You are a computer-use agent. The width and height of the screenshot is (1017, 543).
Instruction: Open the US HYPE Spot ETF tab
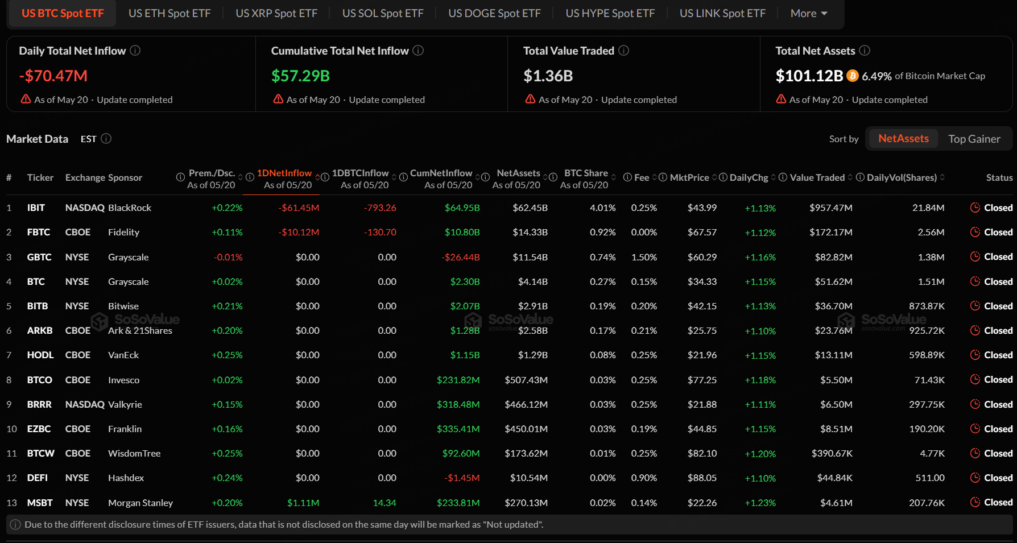pyautogui.click(x=610, y=13)
